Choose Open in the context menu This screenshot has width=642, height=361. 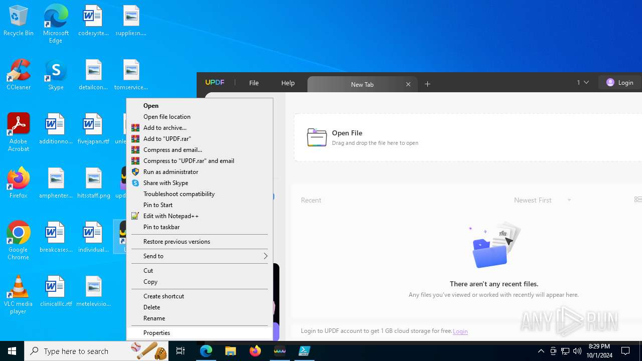(200, 106)
